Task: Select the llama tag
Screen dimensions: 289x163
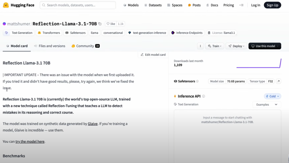Action: (x=94, y=33)
